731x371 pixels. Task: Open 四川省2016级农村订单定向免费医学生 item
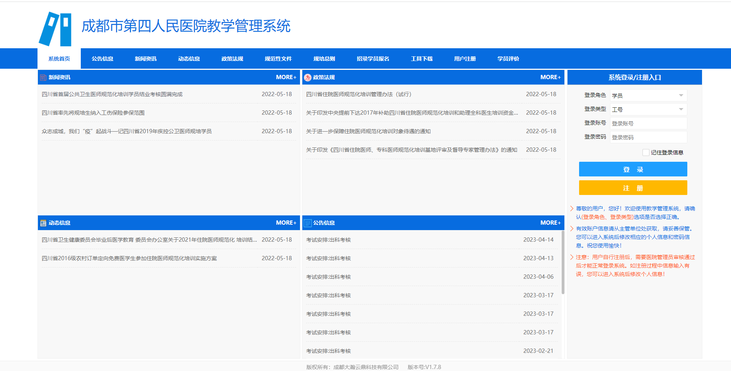pos(129,258)
